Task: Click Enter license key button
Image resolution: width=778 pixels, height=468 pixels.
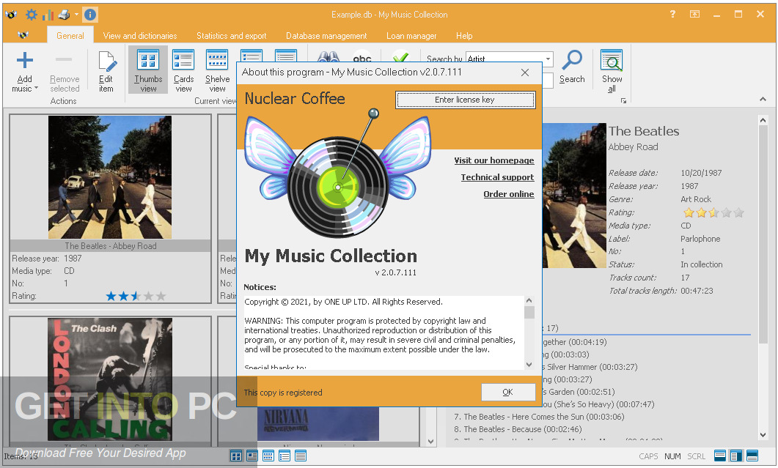Action: coord(465,100)
